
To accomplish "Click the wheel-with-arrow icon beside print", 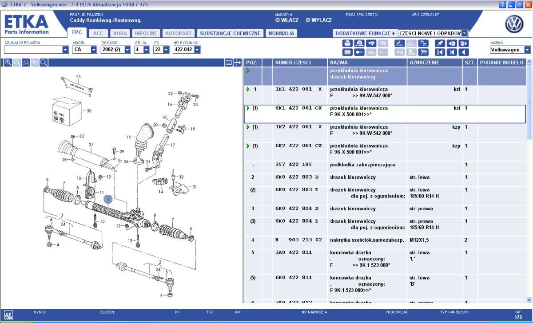I will 359,43.
